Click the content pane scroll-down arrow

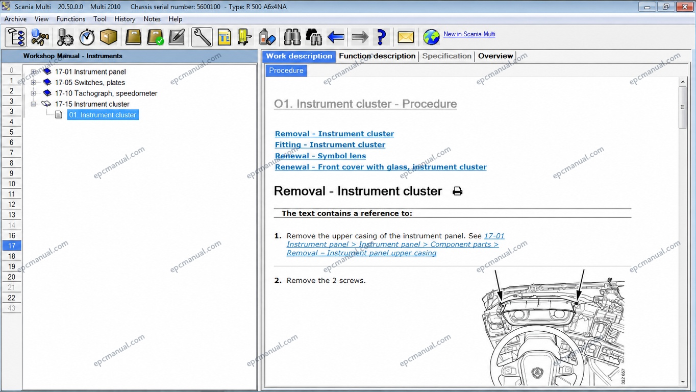[683, 381]
